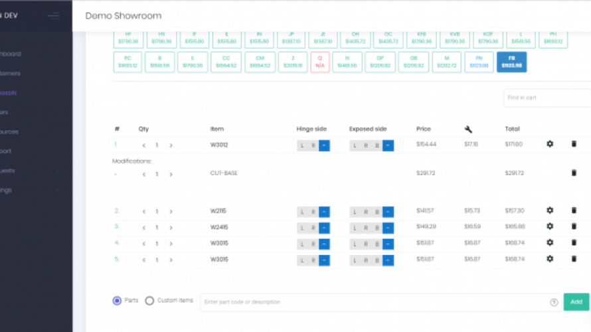
Task: Open row number 1 link
Action: tap(116, 144)
